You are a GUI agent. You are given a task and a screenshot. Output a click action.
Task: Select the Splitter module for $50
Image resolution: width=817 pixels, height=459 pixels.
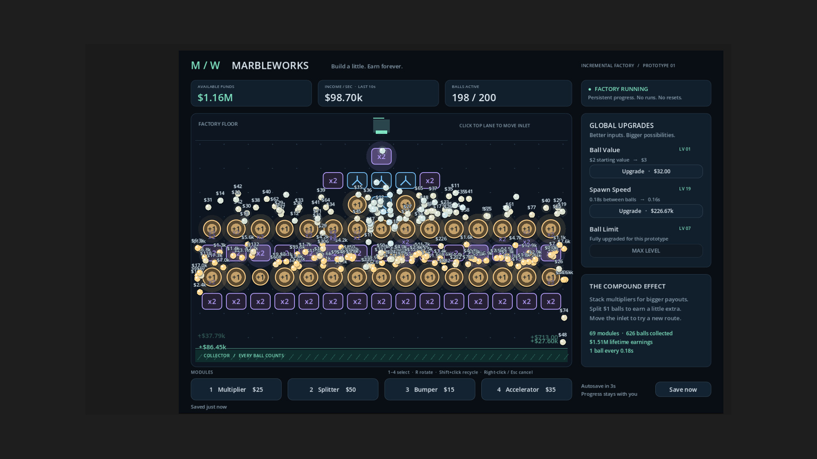click(x=333, y=389)
